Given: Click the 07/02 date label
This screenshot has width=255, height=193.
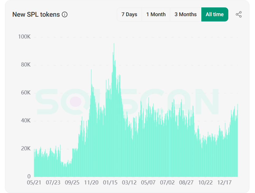Looking at the screenshot, I should pyautogui.click(x=167, y=183).
